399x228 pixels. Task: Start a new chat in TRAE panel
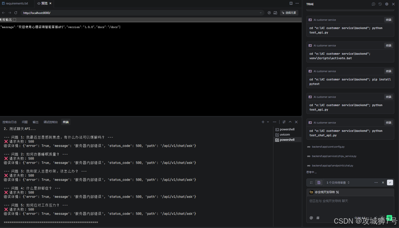click(x=373, y=4)
